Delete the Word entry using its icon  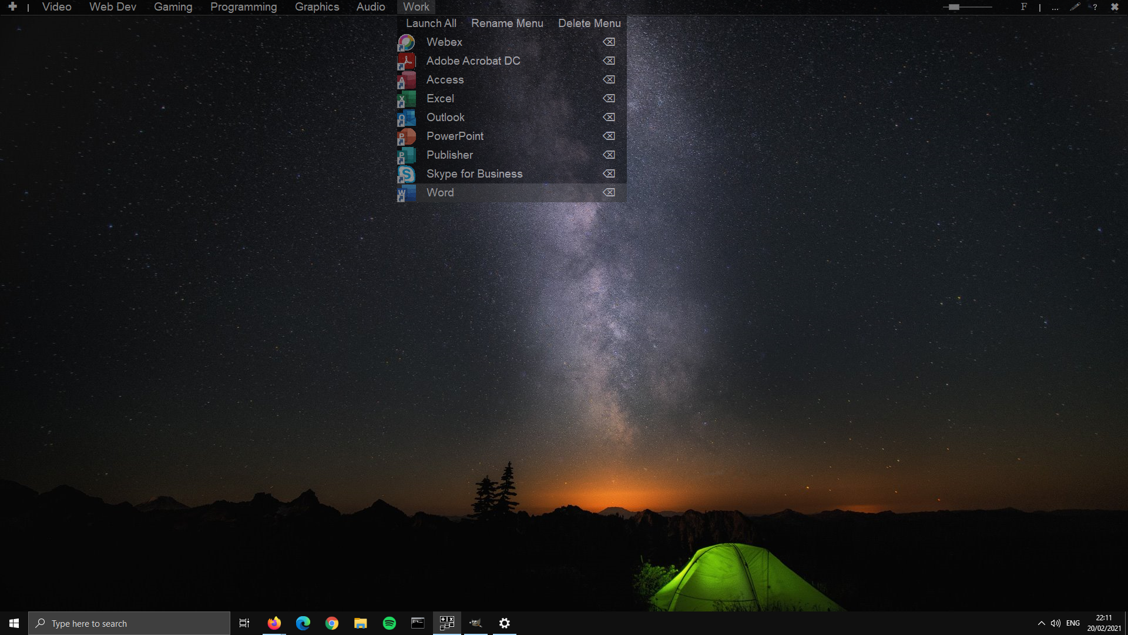[609, 193]
